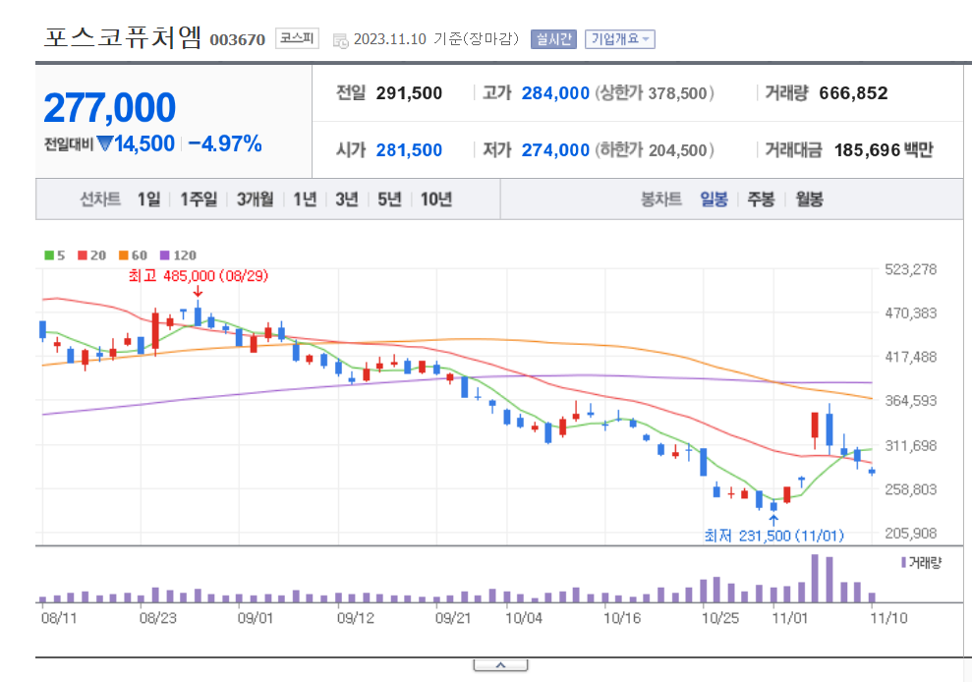The height and width of the screenshot is (682, 972).
Task: Click the 코스피 market badge
Action: pyautogui.click(x=297, y=38)
